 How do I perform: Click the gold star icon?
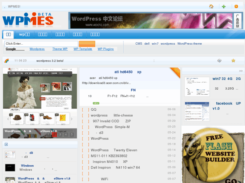point(233,60)
